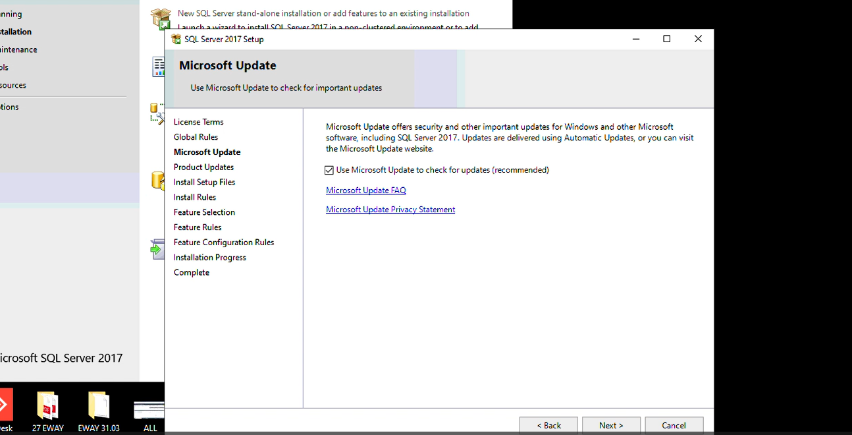Select Planning in Installation Center sidebar
This screenshot has height=435, width=852.
(11, 14)
